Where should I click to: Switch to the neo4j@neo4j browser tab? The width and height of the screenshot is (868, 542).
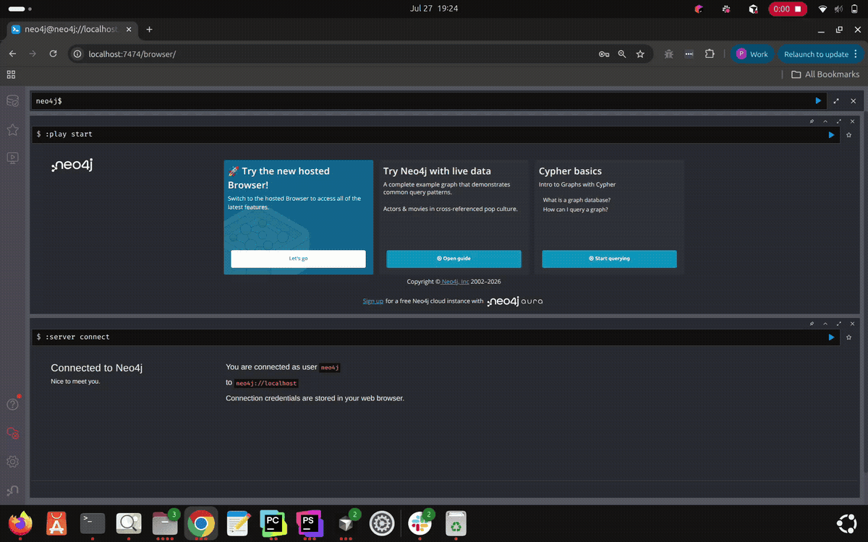pos(71,30)
